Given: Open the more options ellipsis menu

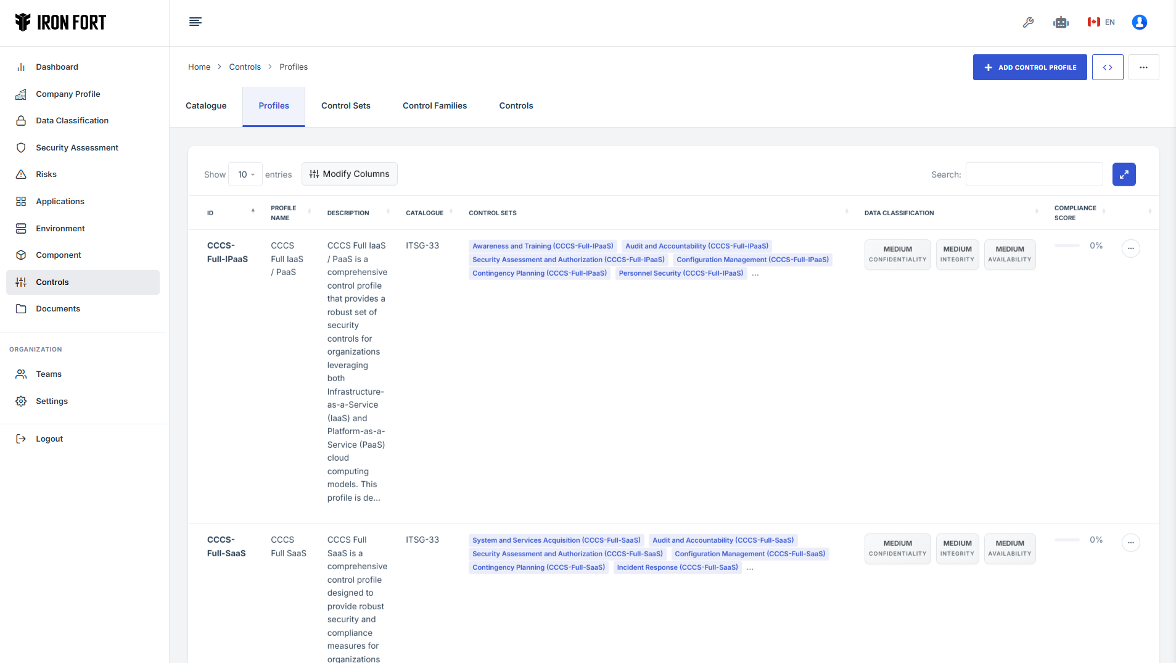Looking at the screenshot, I should [x=1143, y=67].
